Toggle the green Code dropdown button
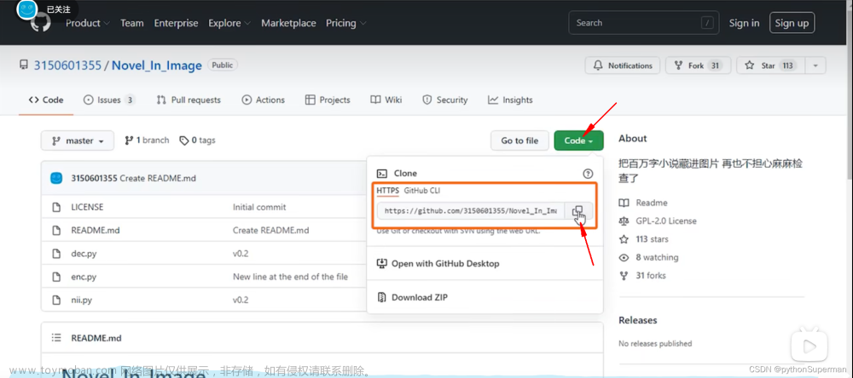 click(x=579, y=140)
